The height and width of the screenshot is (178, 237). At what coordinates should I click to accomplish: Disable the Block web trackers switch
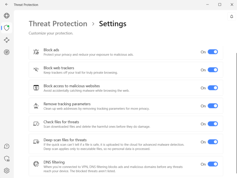(x=213, y=70)
